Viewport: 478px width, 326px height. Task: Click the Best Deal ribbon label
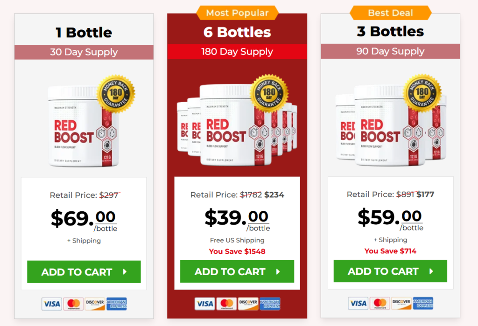point(390,13)
